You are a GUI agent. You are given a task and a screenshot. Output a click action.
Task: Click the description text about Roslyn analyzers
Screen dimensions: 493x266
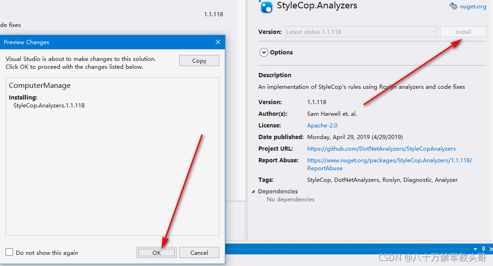362,87
